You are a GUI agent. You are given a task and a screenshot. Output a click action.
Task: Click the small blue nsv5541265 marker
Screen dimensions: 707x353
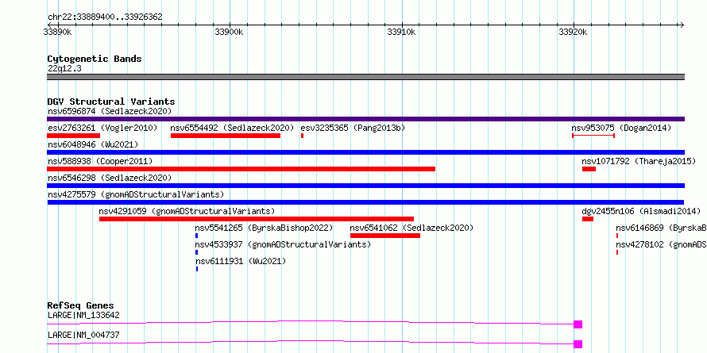pyautogui.click(x=196, y=236)
